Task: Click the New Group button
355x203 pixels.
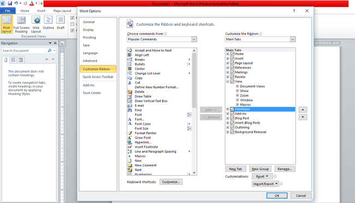Action: point(260,169)
